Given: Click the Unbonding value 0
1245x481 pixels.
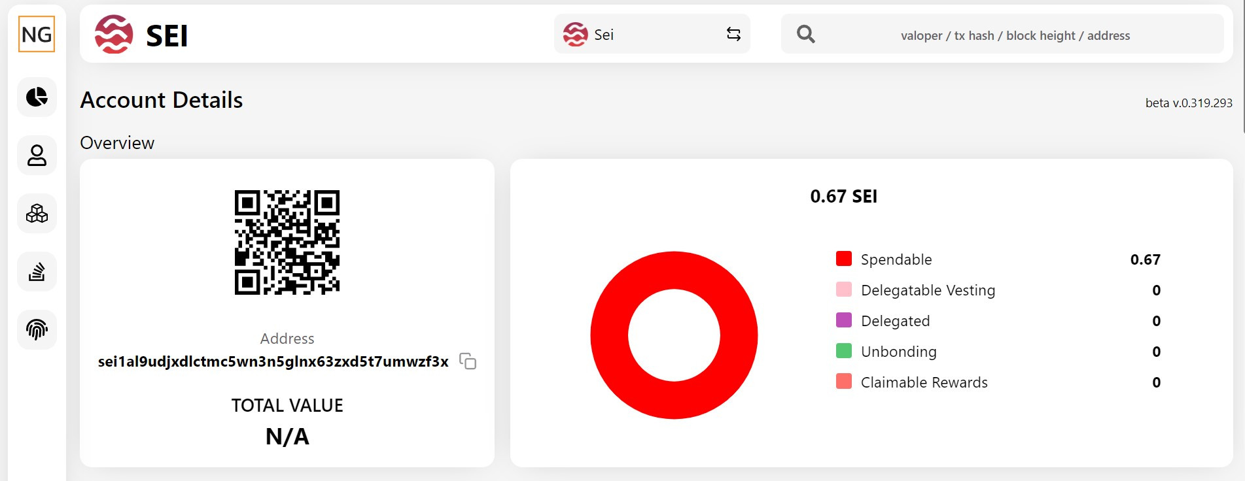Looking at the screenshot, I should (x=1156, y=352).
